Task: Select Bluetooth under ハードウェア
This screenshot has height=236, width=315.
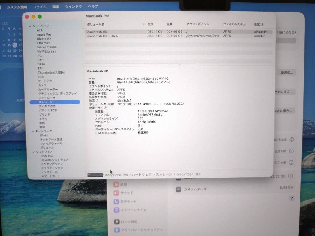Action: (x=44, y=39)
